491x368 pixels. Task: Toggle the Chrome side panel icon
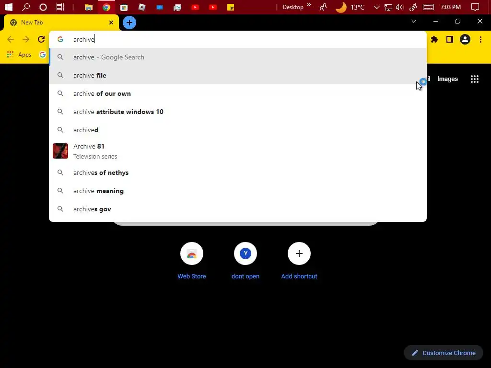(450, 39)
